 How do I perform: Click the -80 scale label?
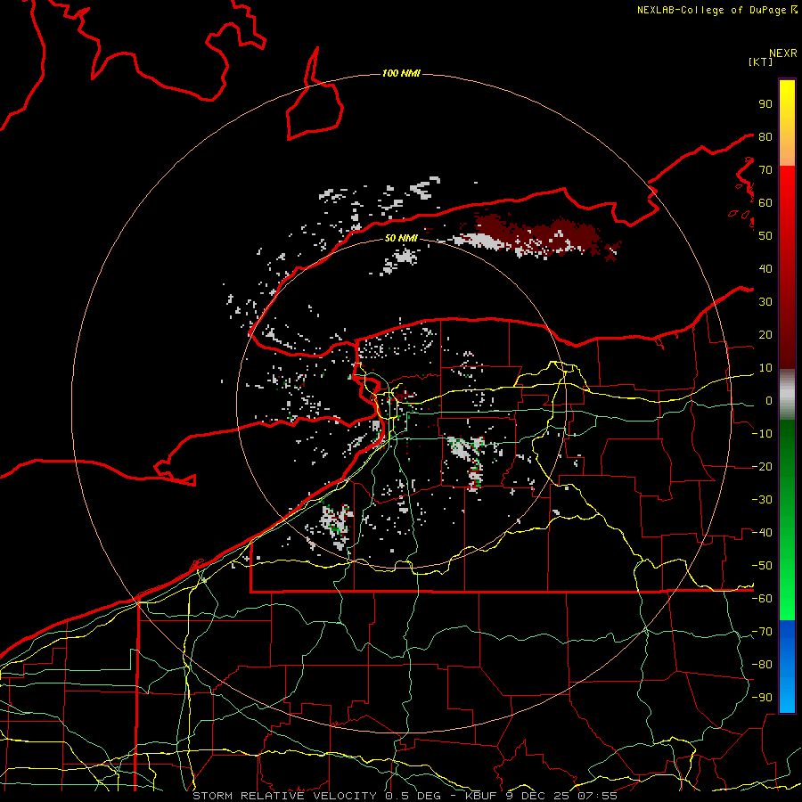(762, 665)
